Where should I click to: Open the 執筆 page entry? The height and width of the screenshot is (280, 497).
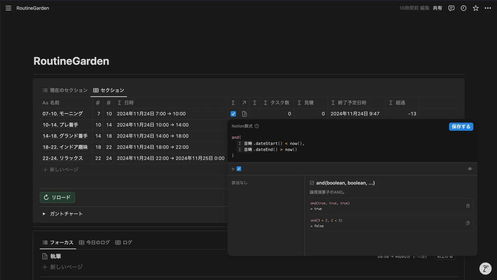[x=55, y=256]
